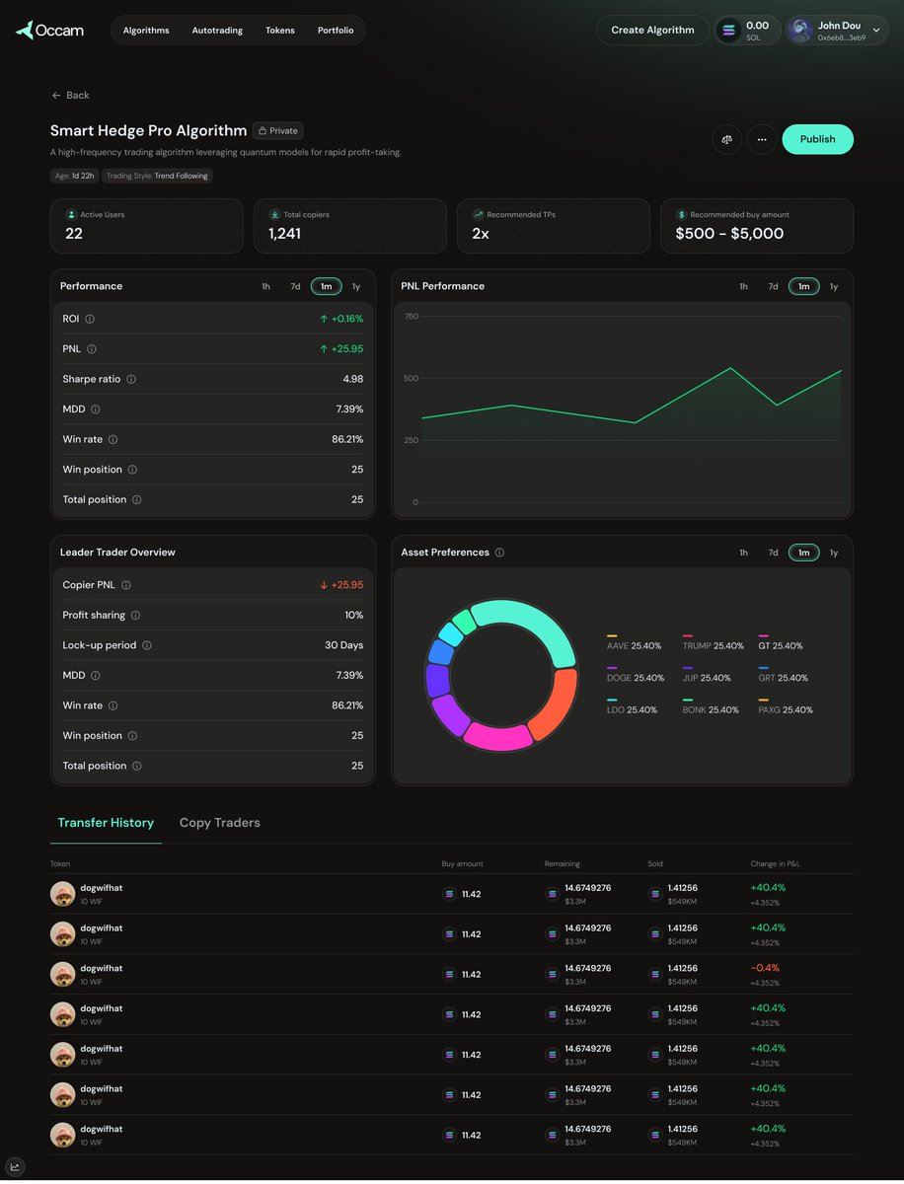
Task: Select 1y range in Asset Preferences
Action: click(834, 553)
